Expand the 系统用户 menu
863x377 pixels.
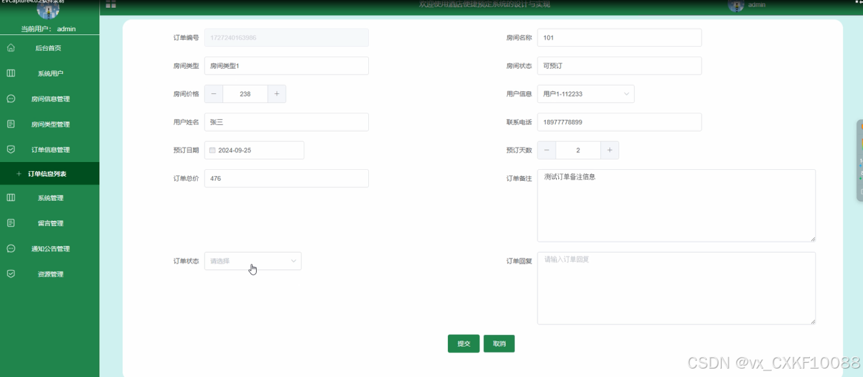[49, 73]
